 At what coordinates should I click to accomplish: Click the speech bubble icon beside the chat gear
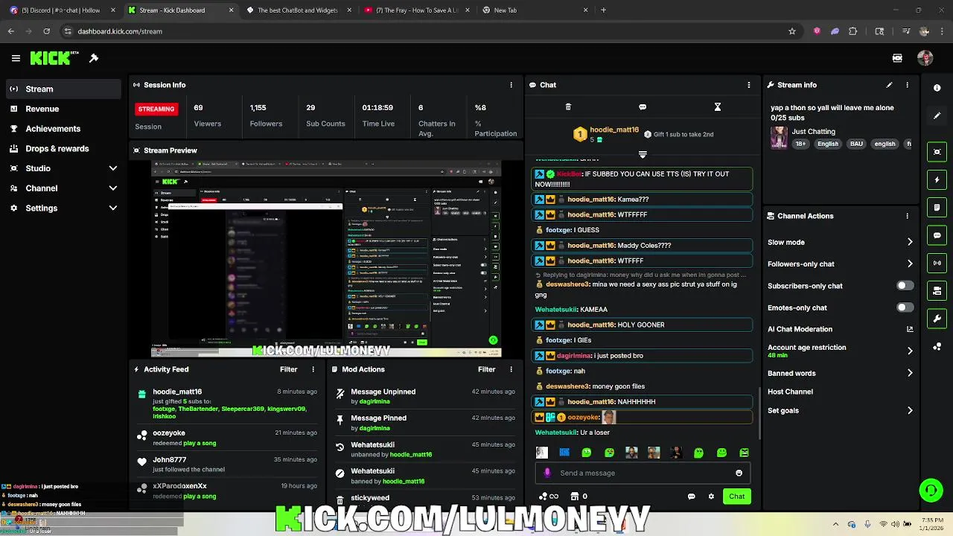[692, 497]
